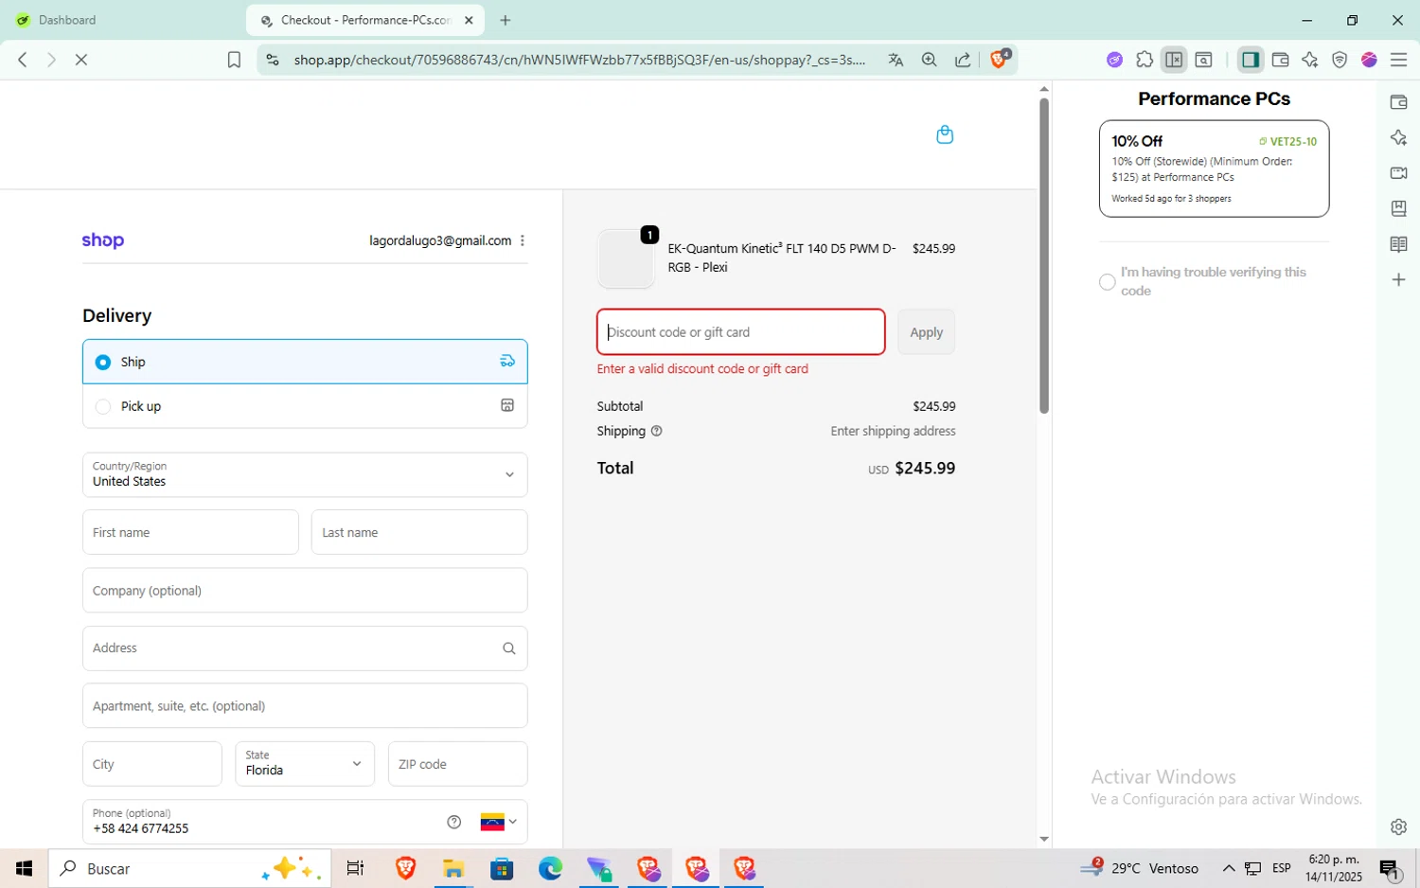Expand the Country/Region dropdown
1420x888 pixels.
[x=305, y=474]
